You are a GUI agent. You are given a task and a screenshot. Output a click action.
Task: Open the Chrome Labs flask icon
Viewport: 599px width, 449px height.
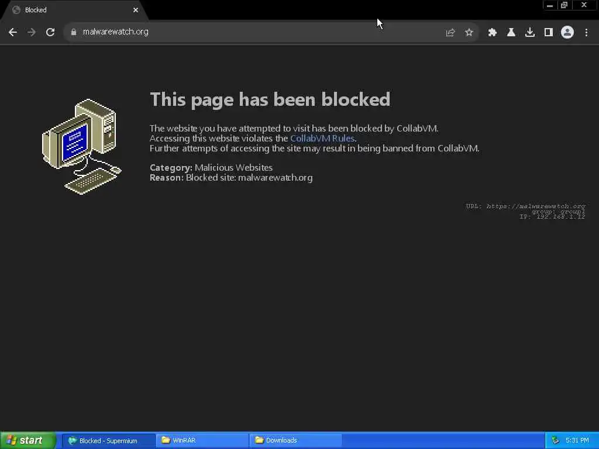(x=511, y=33)
